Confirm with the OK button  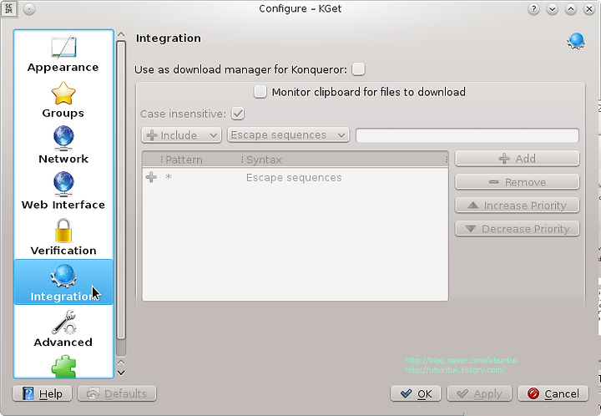(x=416, y=393)
